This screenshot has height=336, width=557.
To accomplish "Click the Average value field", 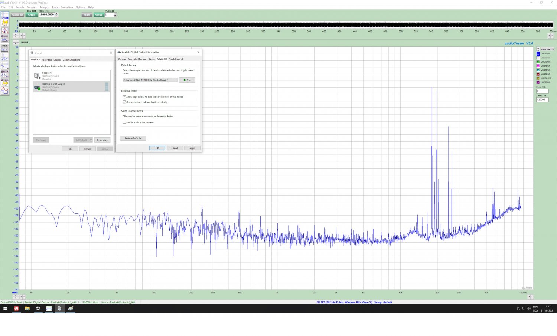I will [109, 15].
